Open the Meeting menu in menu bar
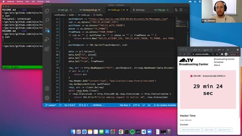 (x=20, y=2)
